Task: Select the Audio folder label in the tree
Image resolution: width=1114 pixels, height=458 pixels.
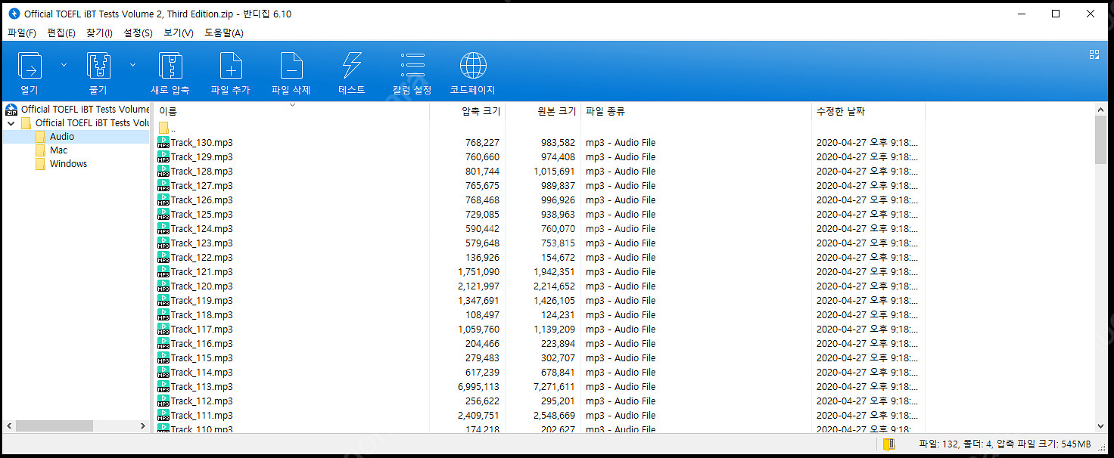Action: click(x=62, y=137)
